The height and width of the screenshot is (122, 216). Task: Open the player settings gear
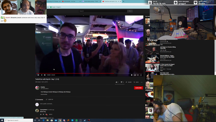point(132,75)
